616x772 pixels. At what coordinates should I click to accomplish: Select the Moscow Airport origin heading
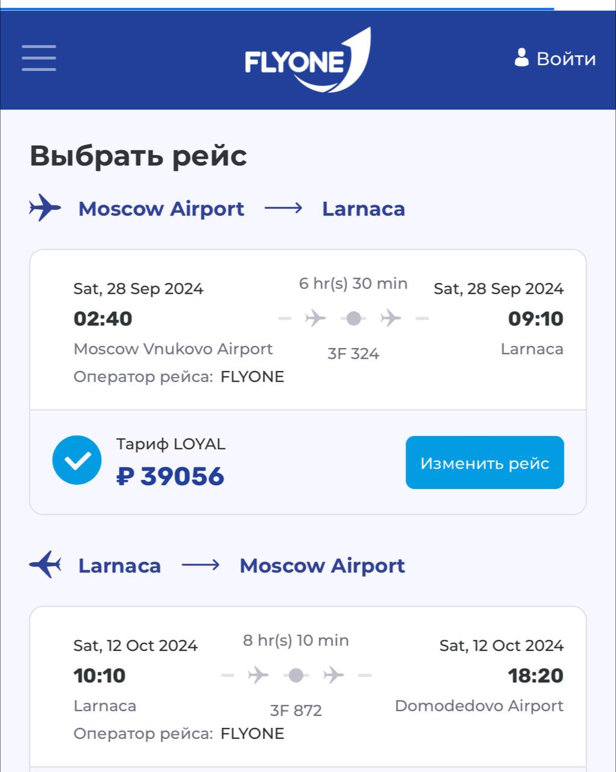(161, 209)
